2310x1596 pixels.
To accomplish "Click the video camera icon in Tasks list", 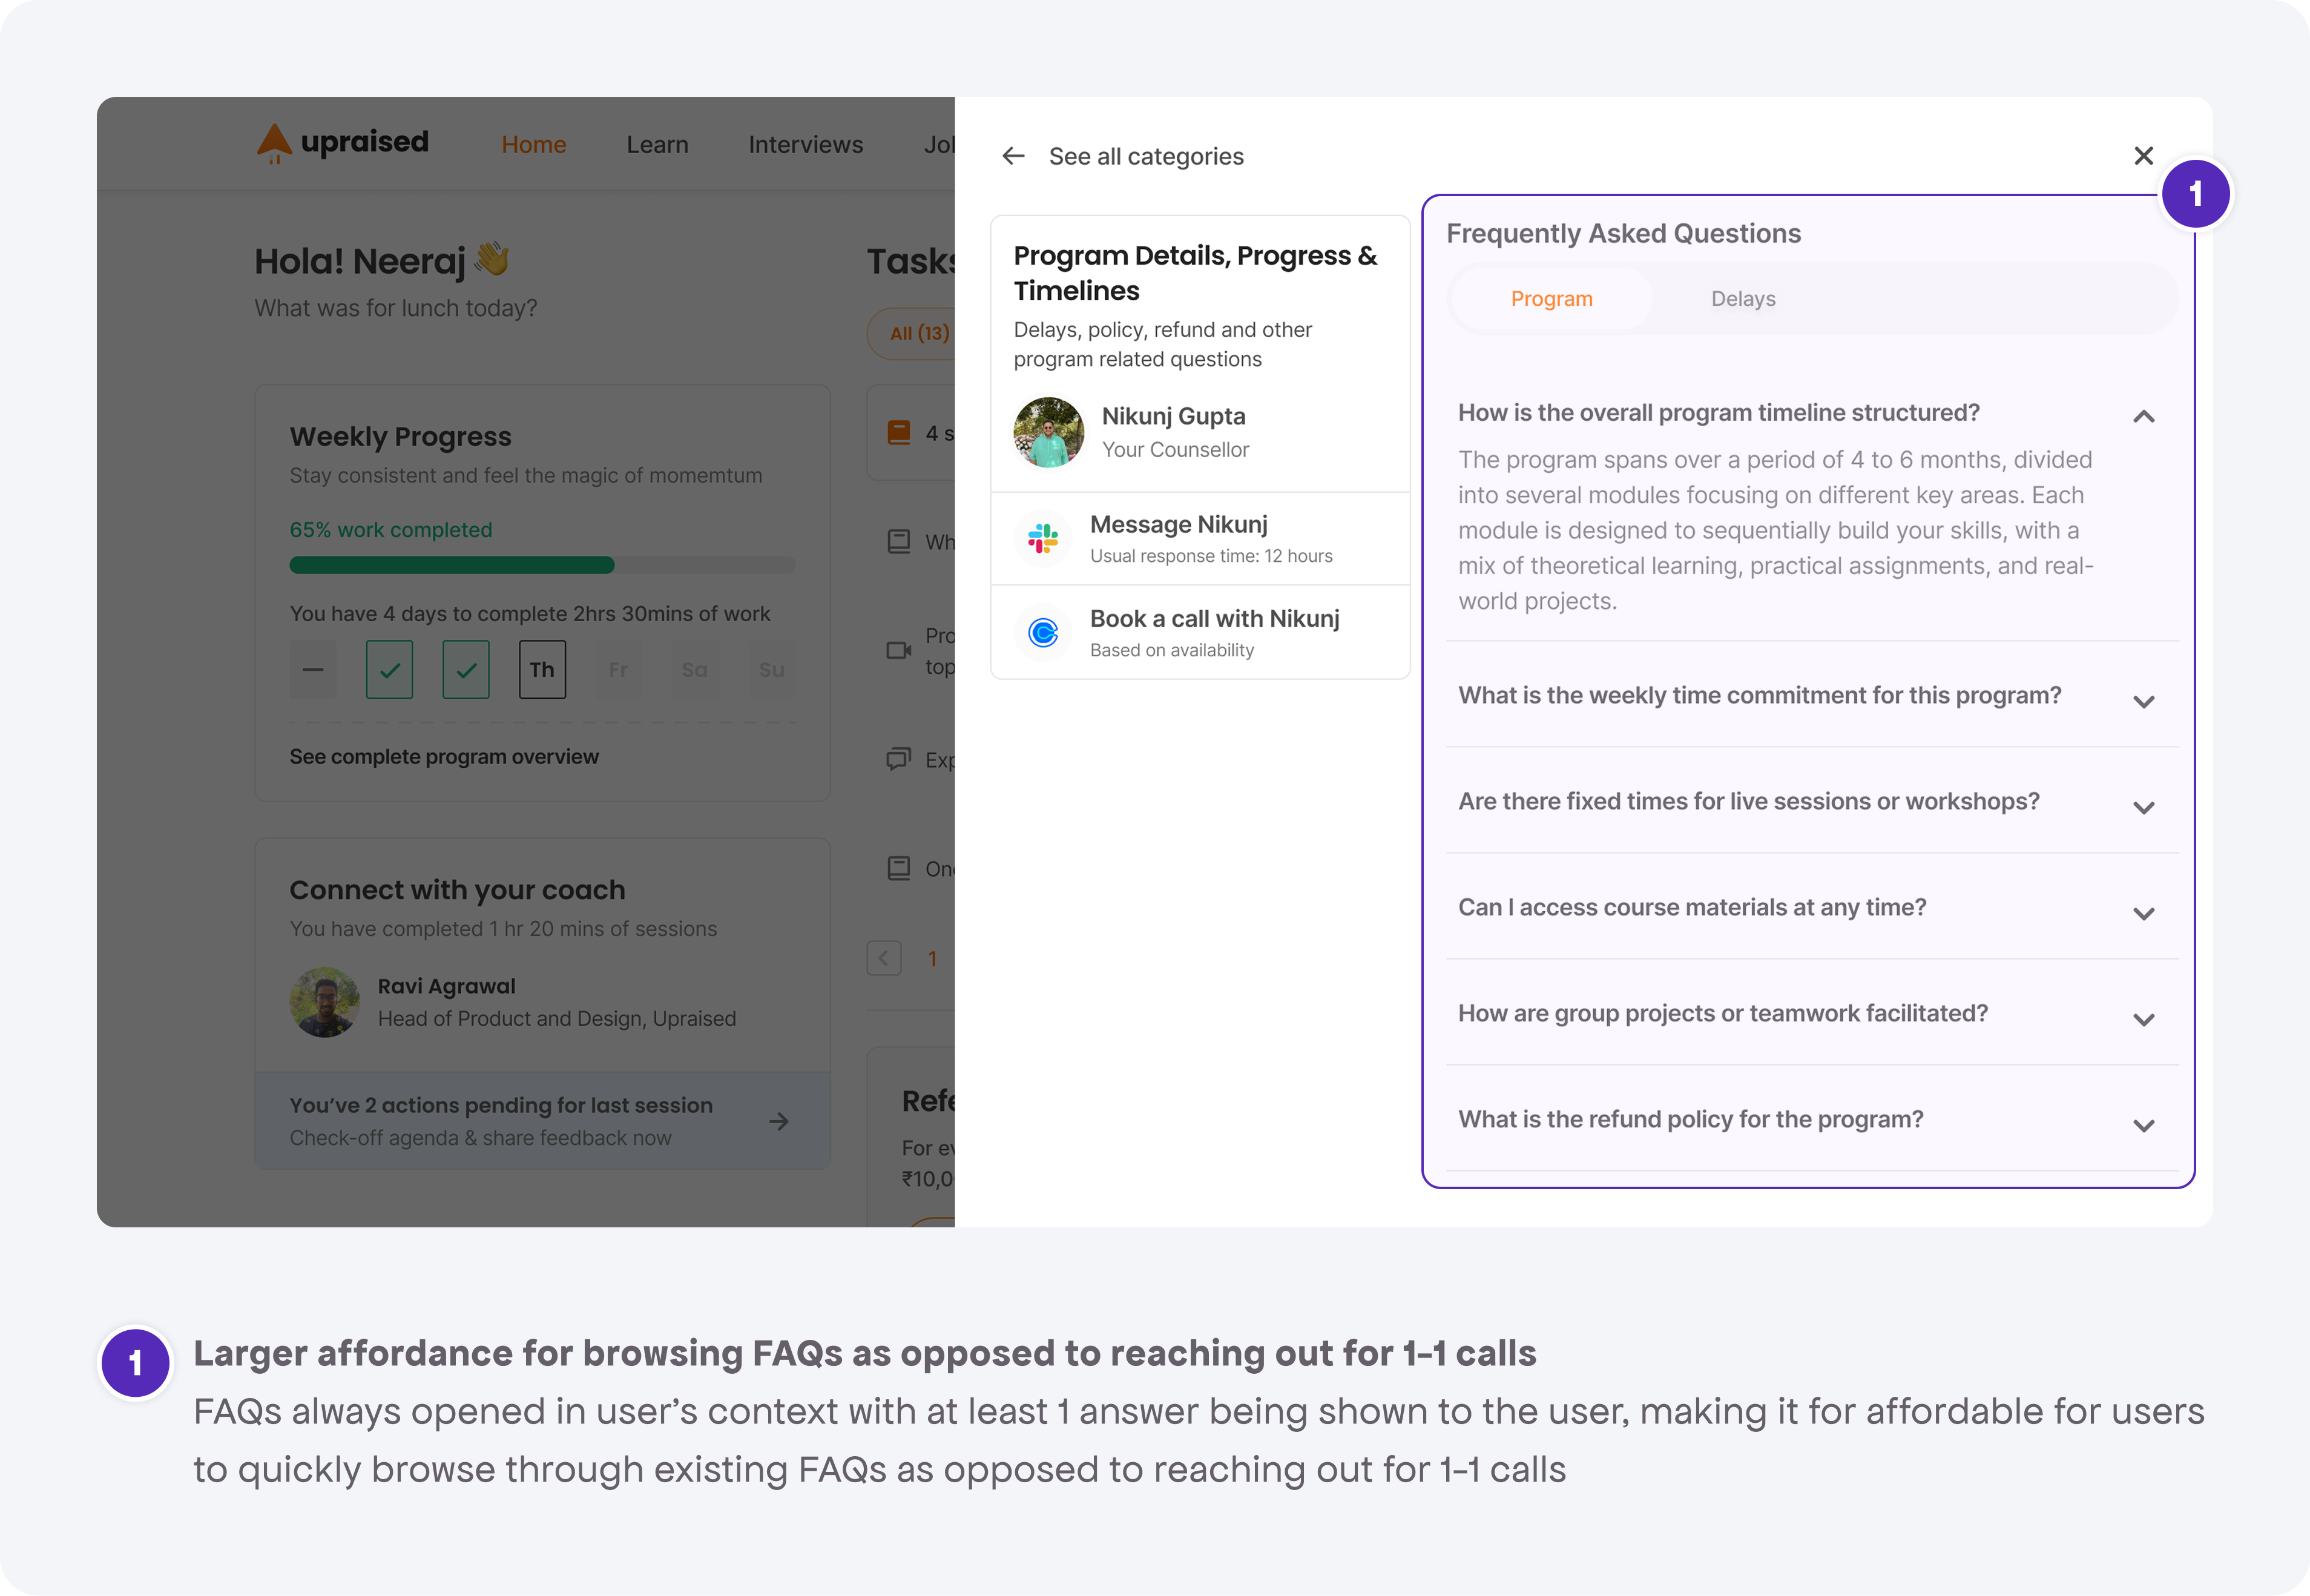I will pos(900,651).
